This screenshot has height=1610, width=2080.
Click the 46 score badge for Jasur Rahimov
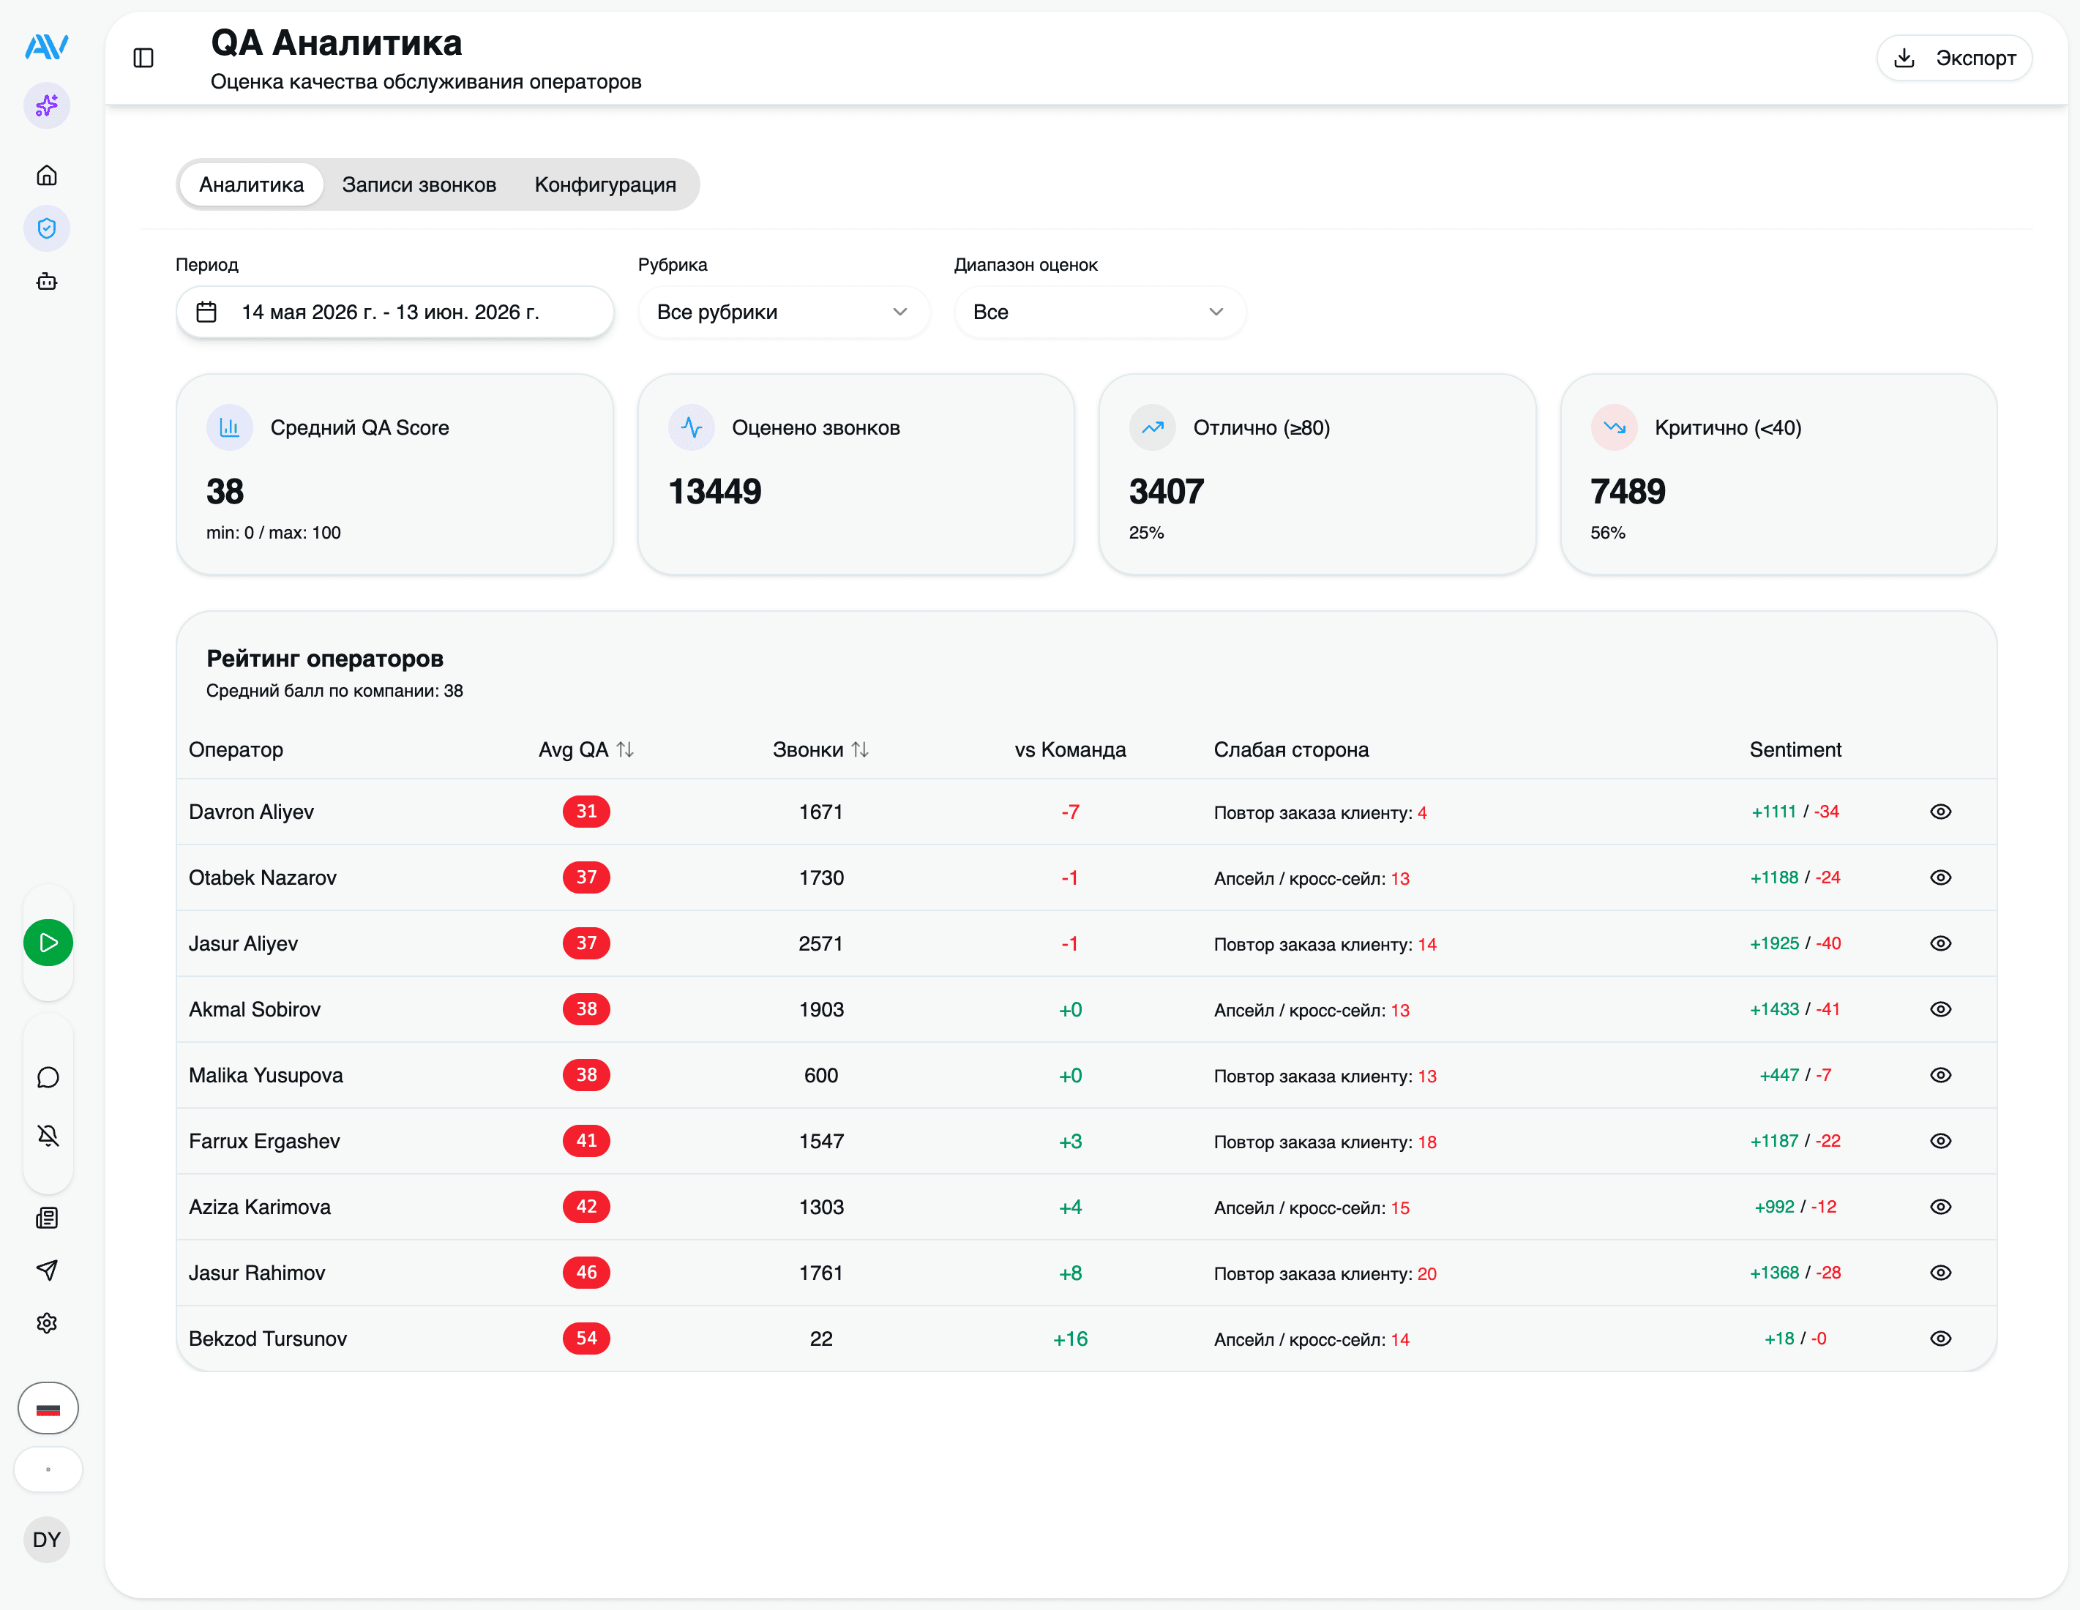[587, 1272]
